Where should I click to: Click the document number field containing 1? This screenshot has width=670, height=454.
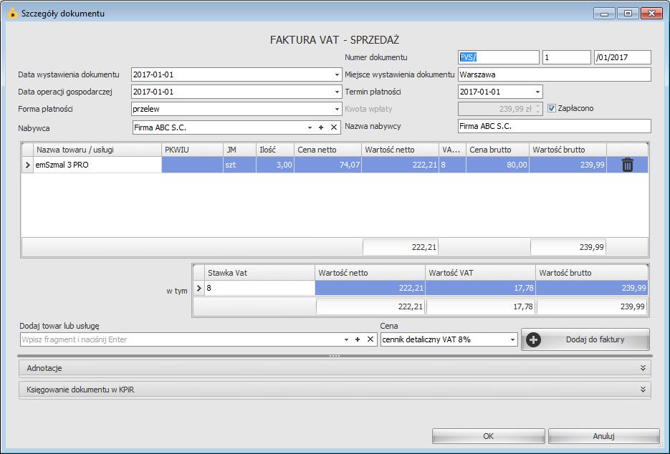click(x=567, y=57)
